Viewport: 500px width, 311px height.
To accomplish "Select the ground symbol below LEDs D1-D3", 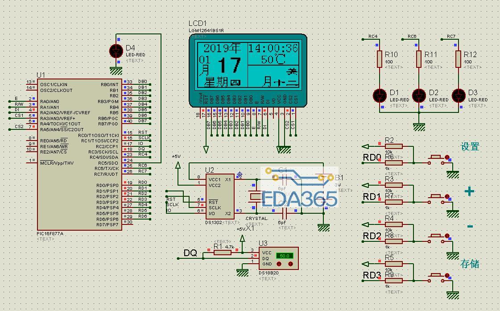I will point(419,127).
